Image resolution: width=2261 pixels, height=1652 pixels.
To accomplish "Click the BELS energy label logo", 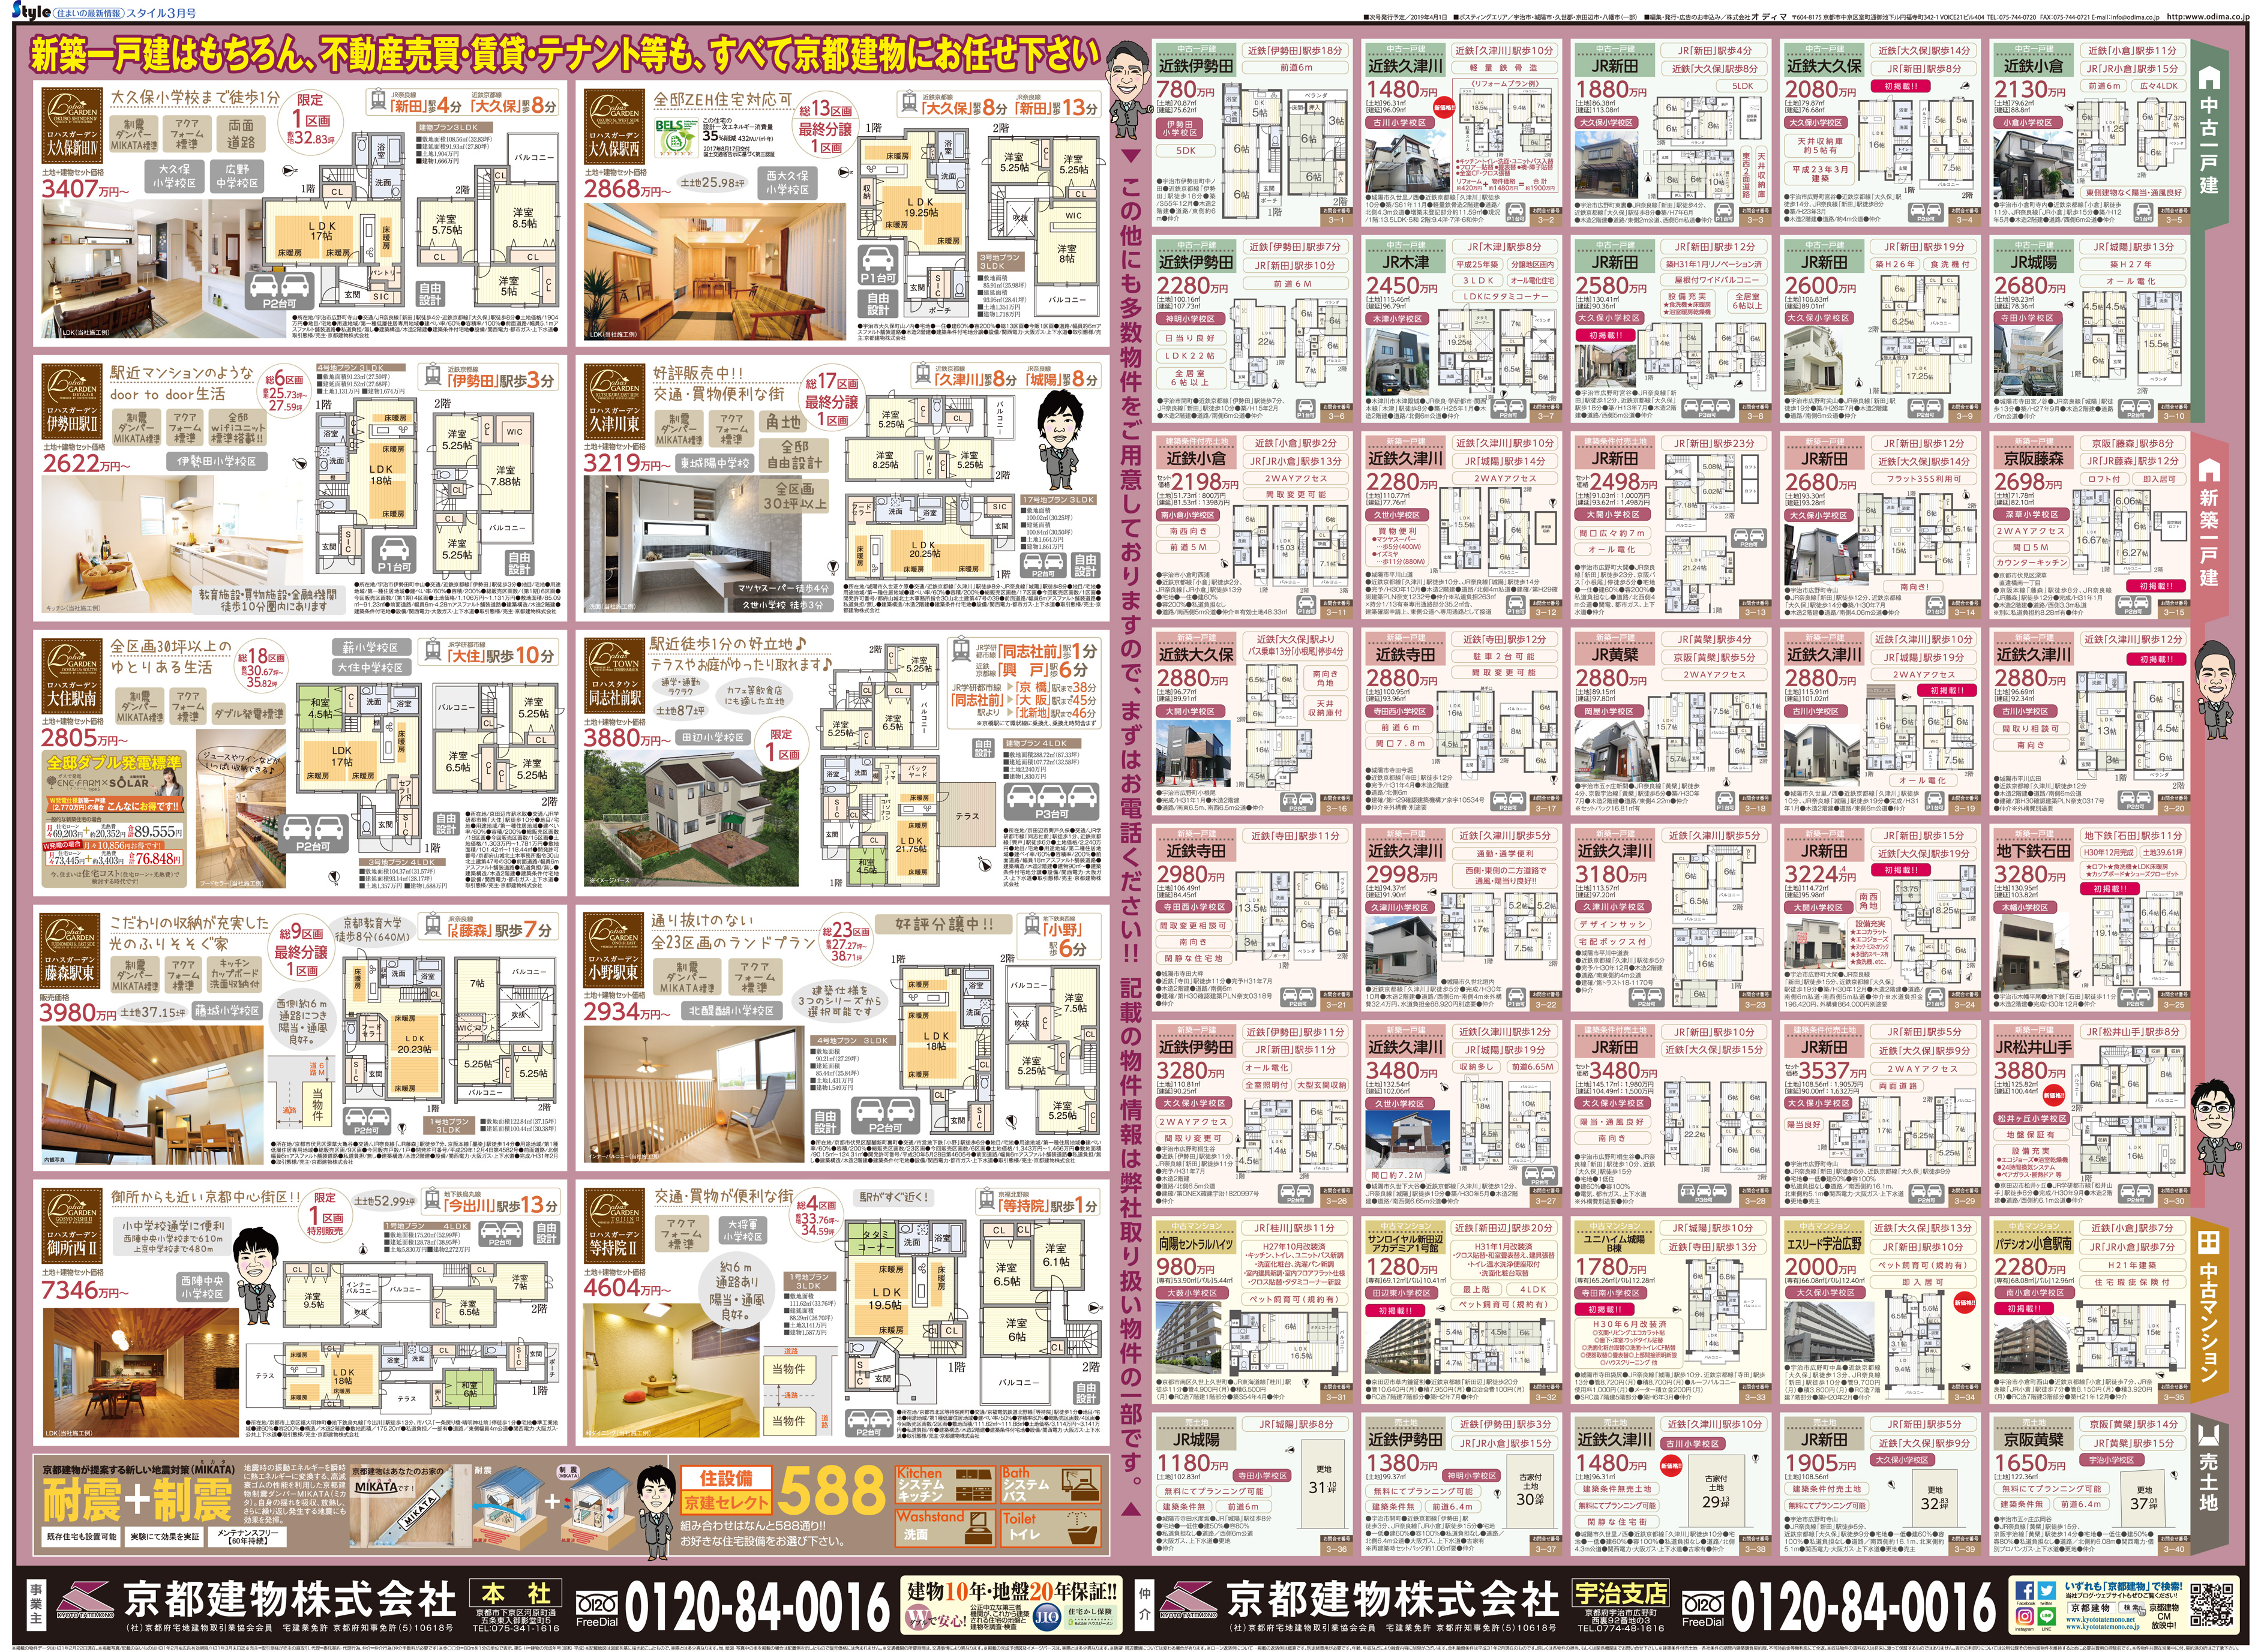I will coord(677,137).
